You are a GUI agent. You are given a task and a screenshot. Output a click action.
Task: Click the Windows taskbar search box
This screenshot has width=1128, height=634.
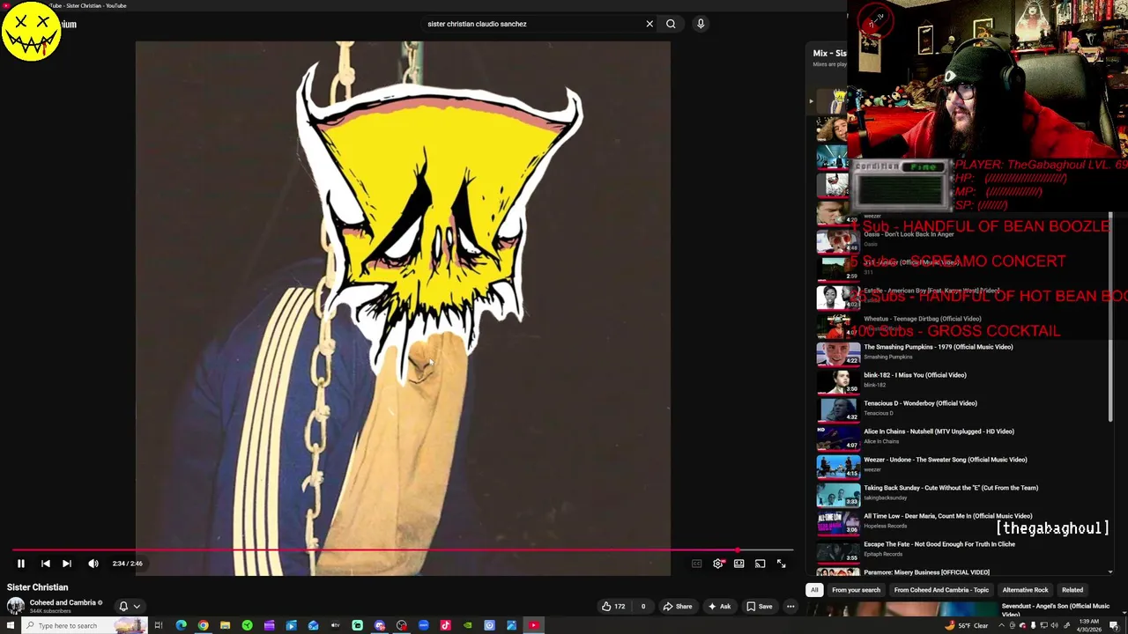click(85, 625)
